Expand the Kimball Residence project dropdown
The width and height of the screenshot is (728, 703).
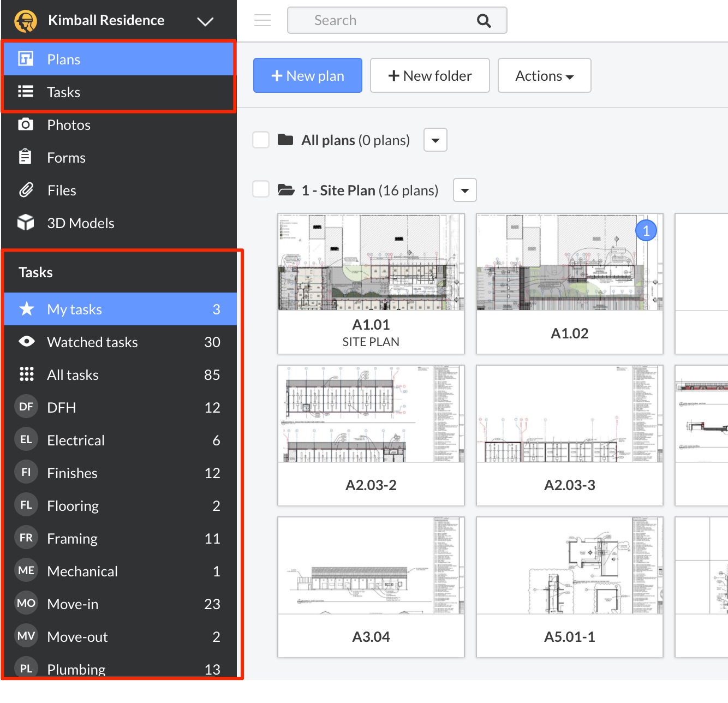205,21
